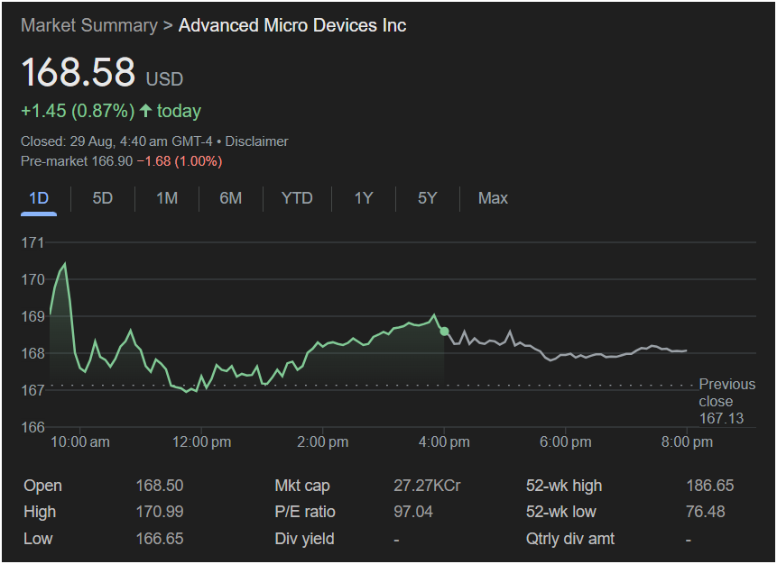The width and height of the screenshot is (777, 564).
Task: Click the Advanced Micro Devices Inc title
Action: click(x=292, y=25)
